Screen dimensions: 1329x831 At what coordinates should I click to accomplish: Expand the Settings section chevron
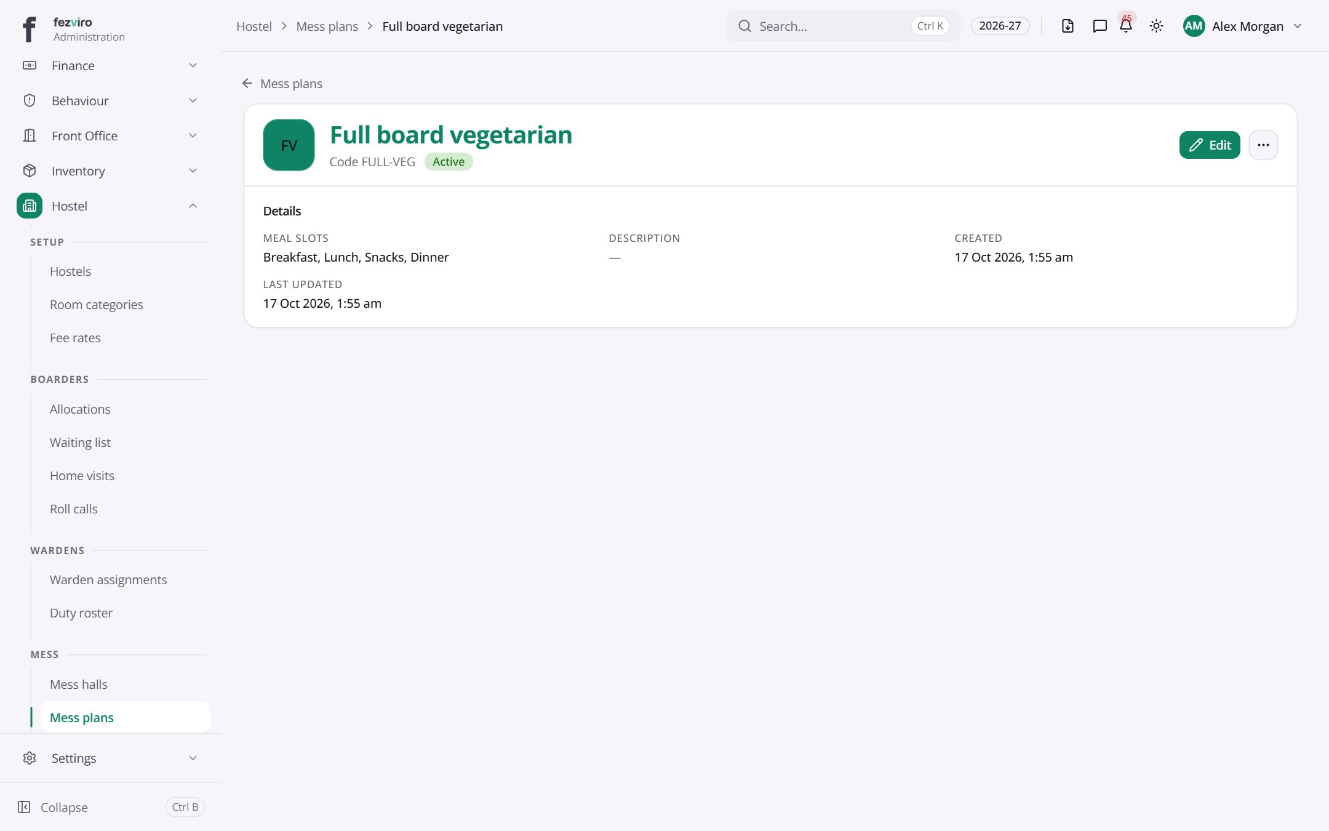(x=193, y=758)
